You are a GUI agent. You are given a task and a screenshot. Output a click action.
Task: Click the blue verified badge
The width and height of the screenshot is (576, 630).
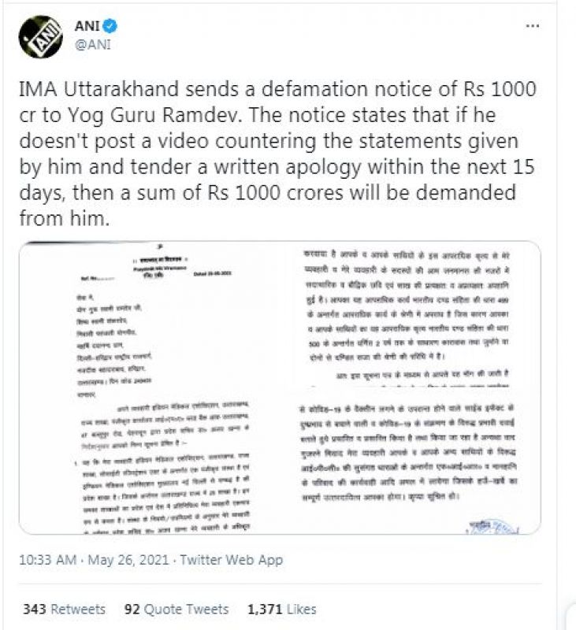(110, 27)
